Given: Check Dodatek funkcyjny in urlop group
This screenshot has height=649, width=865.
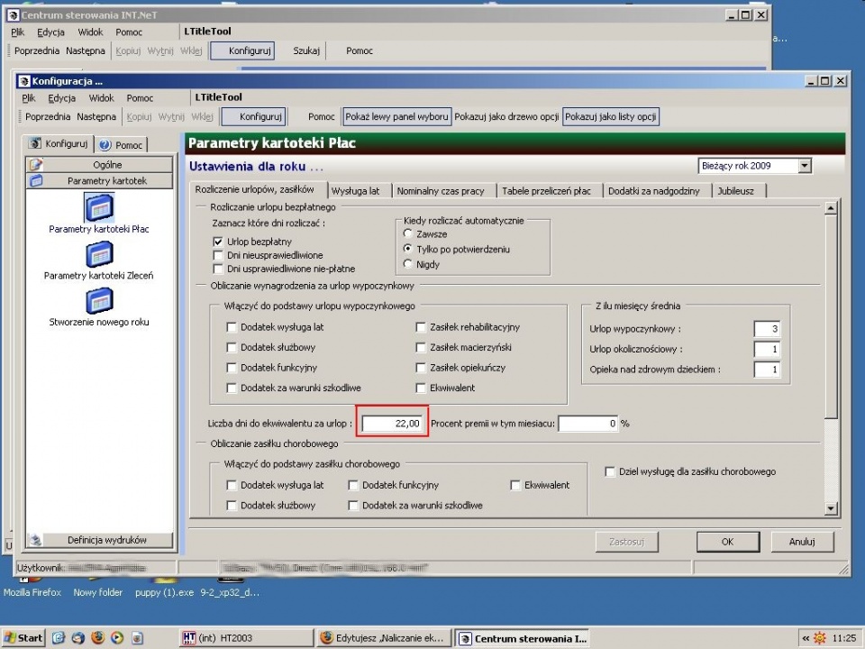Looking at the screenshot, I should (x=232, y=368).
